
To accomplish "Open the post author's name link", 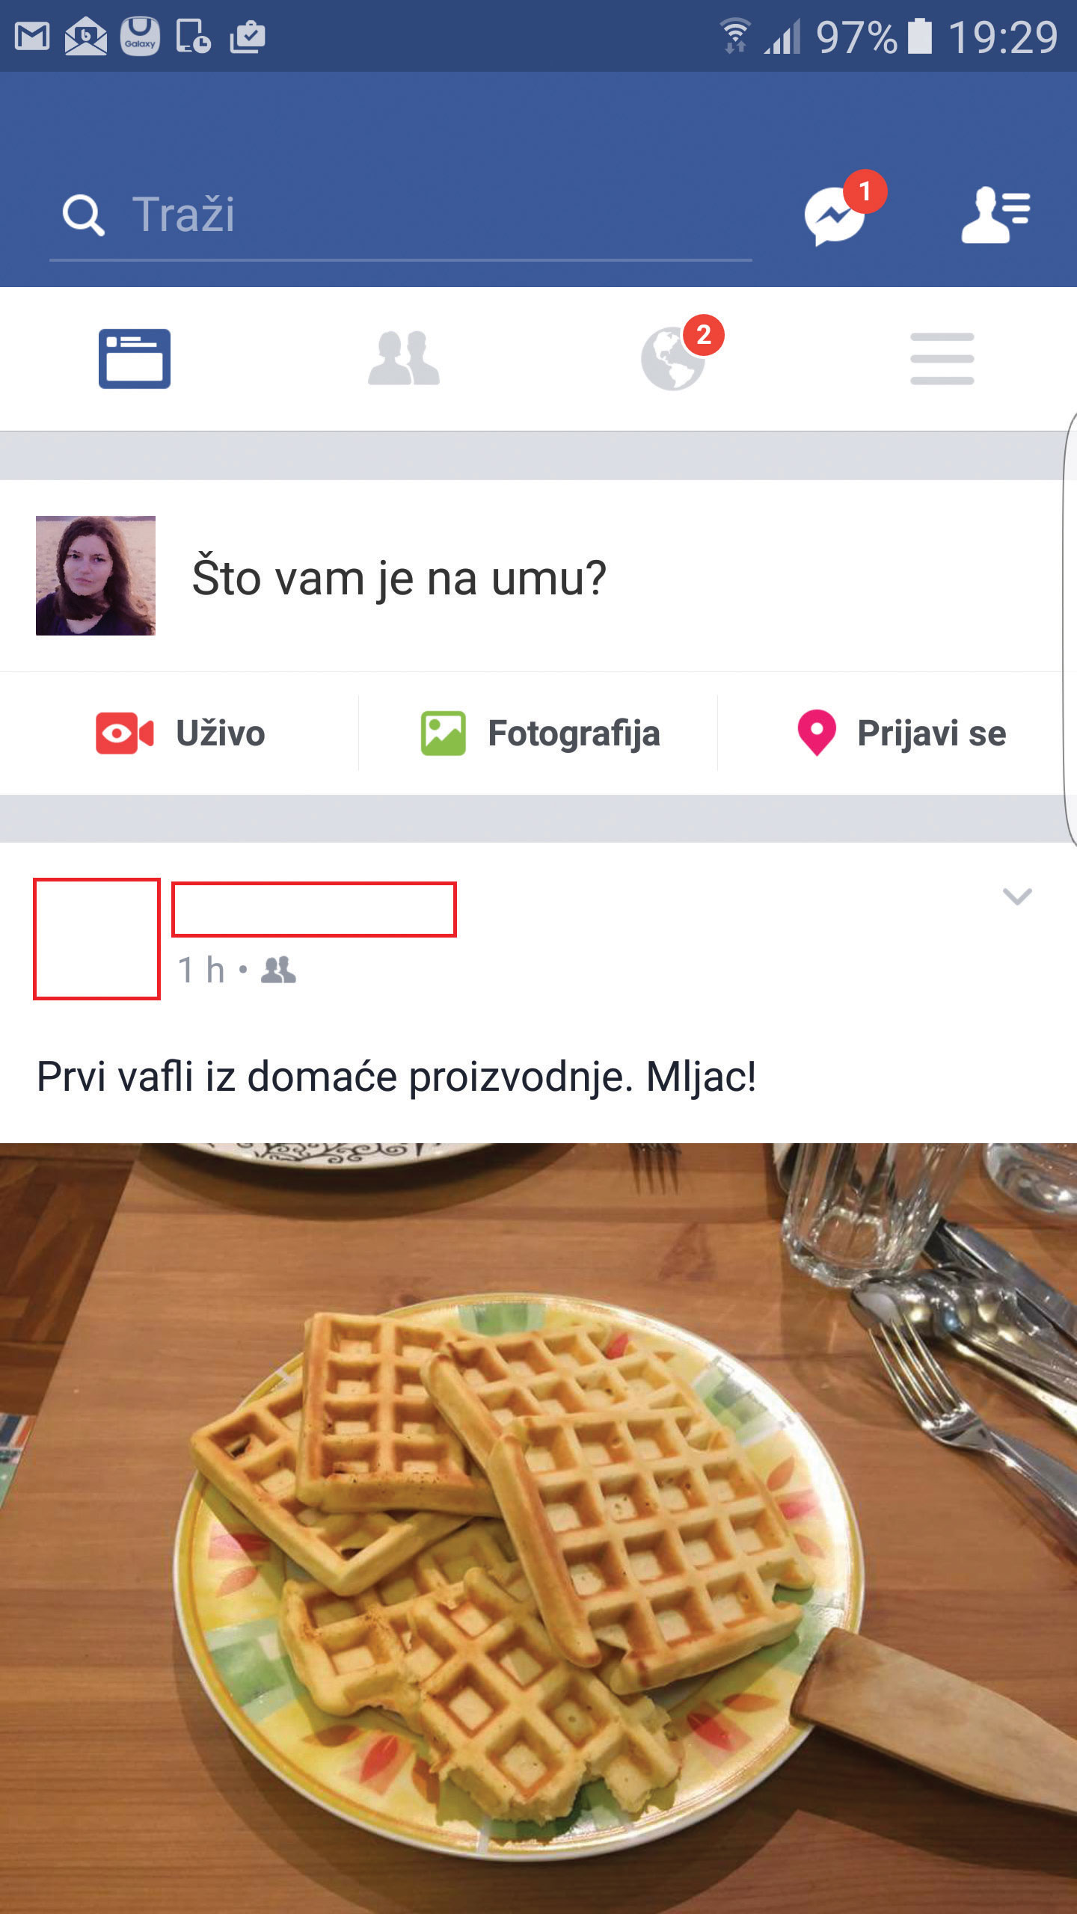I will [314, 909].
